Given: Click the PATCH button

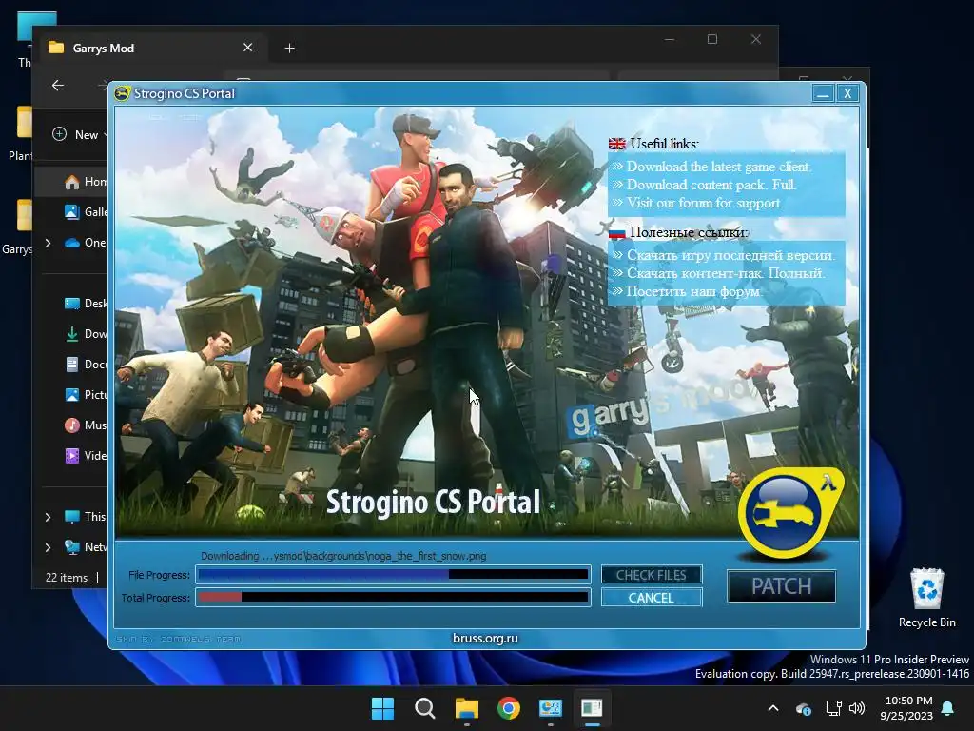Looking at the screenshot, I should click(x=782, y=586).
